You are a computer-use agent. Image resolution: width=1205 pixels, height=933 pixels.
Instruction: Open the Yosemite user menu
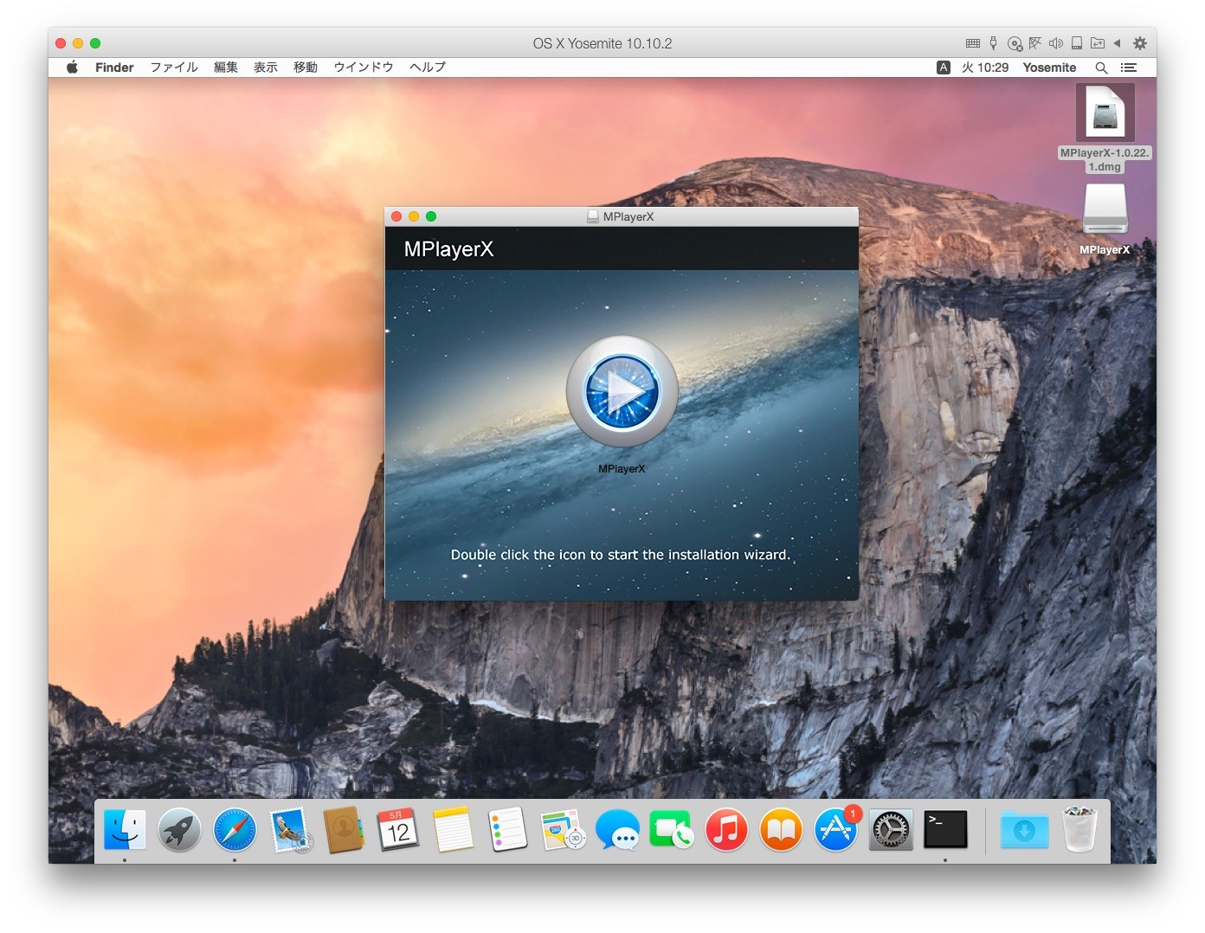pos(1049,68)
